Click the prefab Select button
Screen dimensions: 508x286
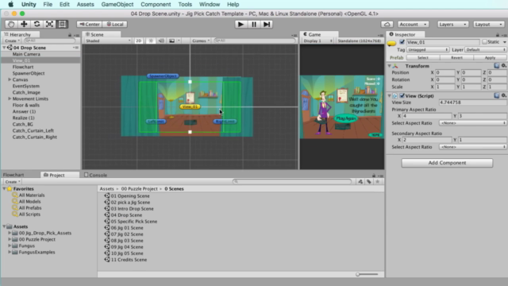coord(423,57)
